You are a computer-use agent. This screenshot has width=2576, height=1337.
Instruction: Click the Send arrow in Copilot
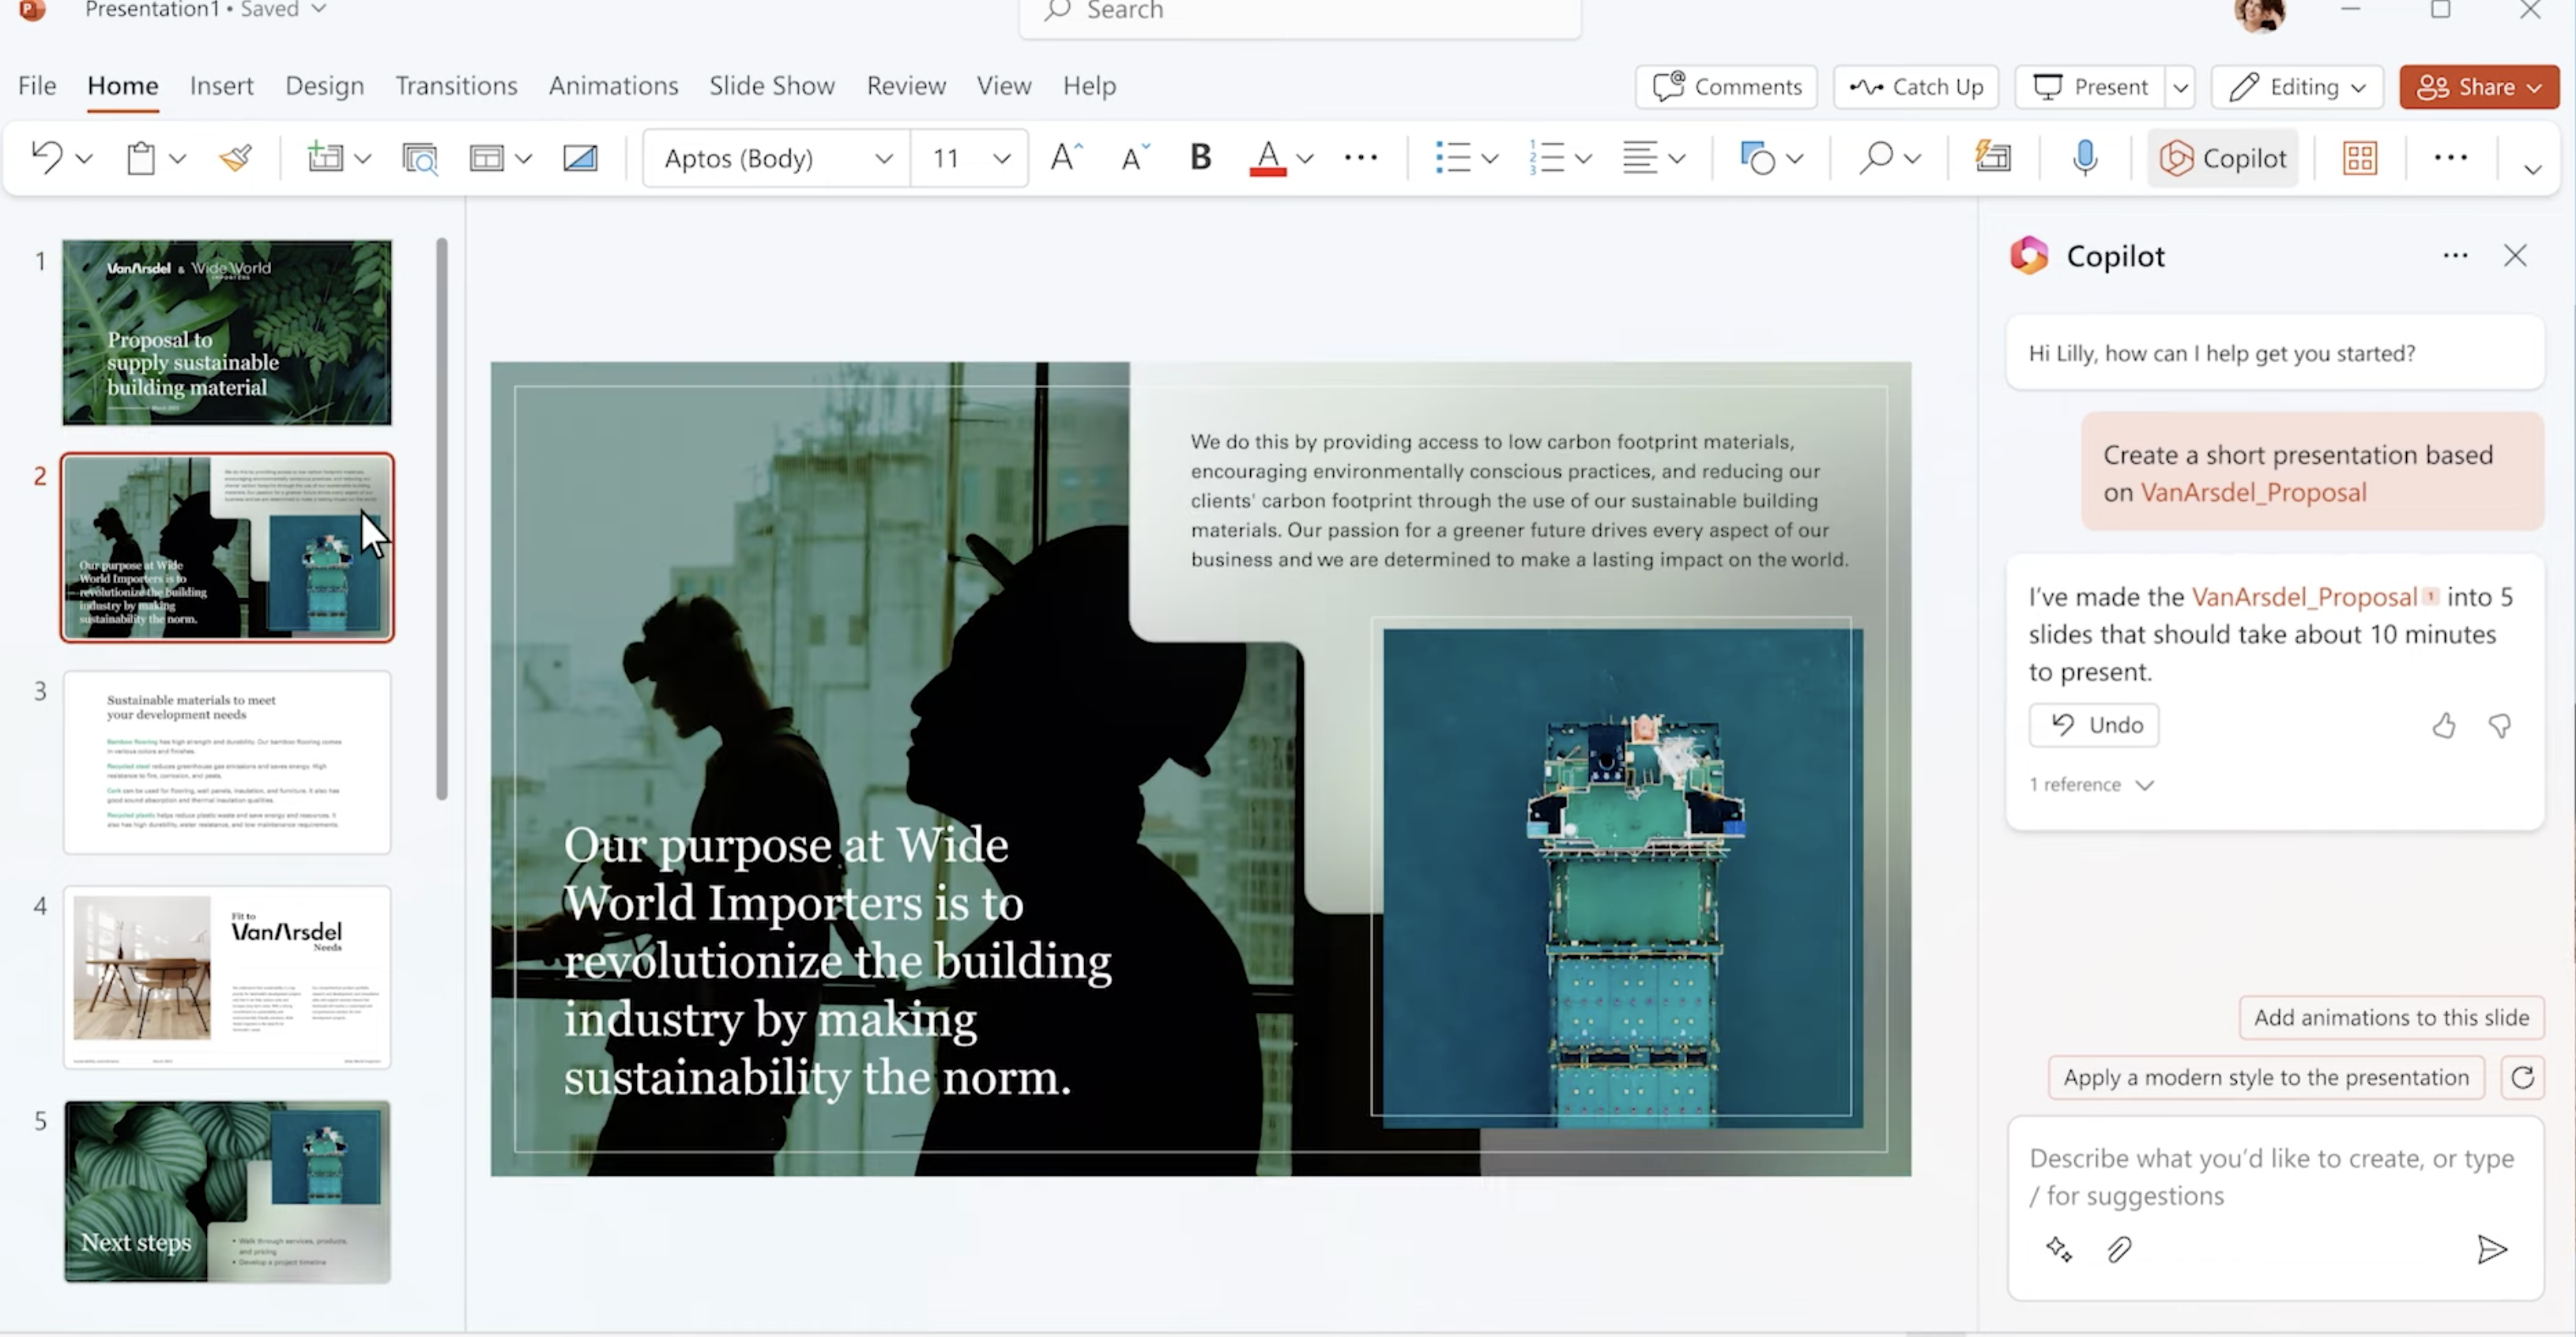(x=2491, y=1250)
